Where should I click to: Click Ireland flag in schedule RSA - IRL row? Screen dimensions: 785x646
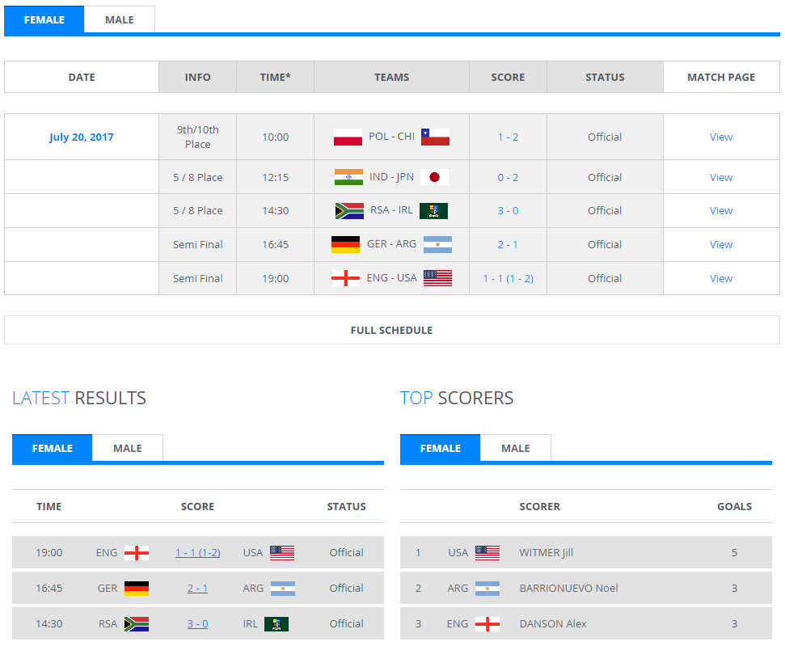433,211
